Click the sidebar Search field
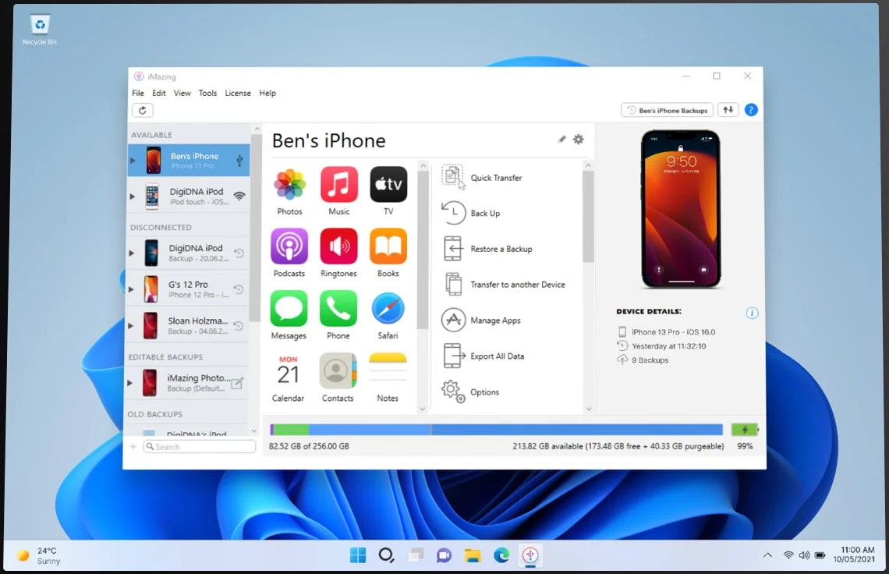Viewport: 889px width, 574px height. pos(200,446)
